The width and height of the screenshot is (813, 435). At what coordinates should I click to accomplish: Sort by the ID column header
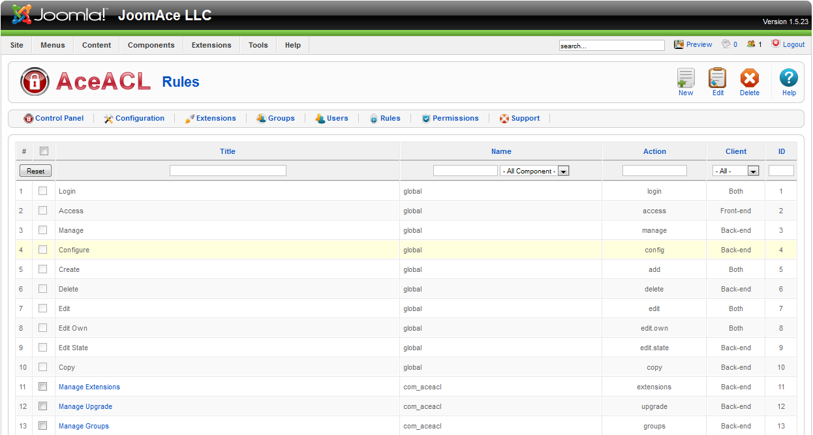point(782,151)
